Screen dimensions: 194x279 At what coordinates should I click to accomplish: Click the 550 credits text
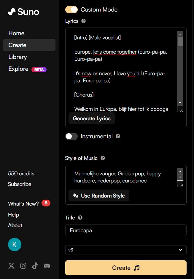click(x=21, y=174)
